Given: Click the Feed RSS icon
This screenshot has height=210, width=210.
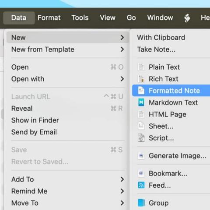Looking at the screenshot, I should (141, 185).
